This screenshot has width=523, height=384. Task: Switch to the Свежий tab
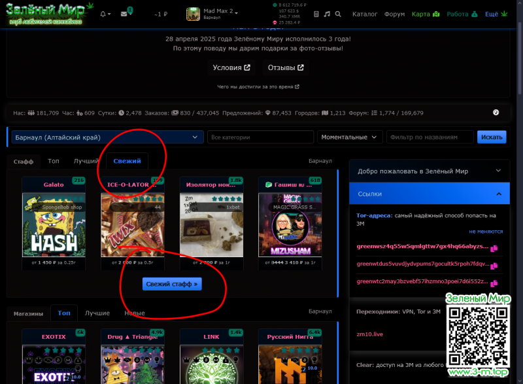click(126, 161)
